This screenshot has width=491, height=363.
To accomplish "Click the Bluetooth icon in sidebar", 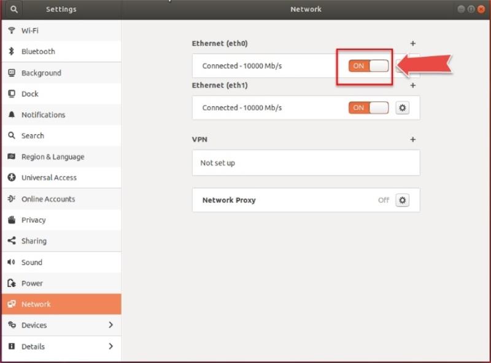I will click(x=12, y=52).
